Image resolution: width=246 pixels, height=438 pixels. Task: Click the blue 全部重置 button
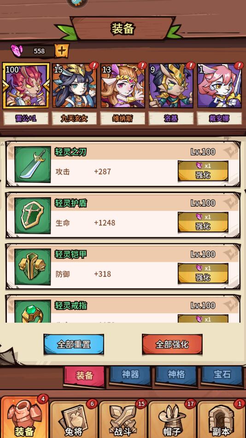click(74, 344)
